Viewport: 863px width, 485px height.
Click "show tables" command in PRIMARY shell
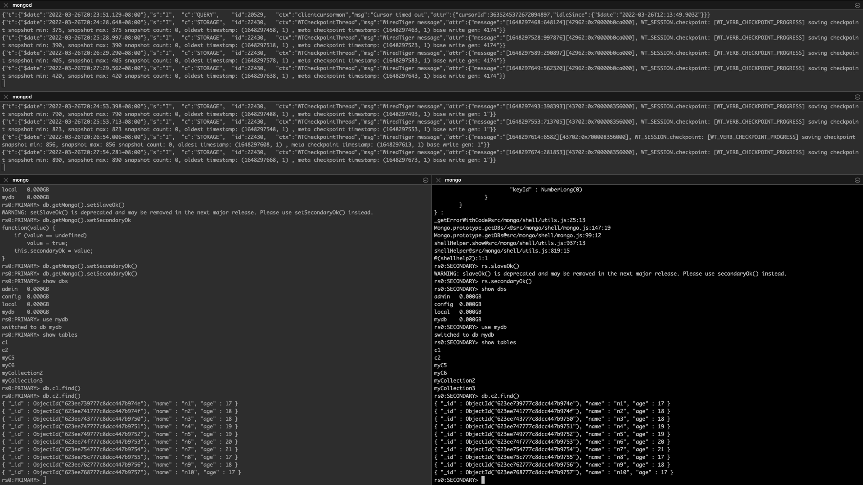coord(40,335)
